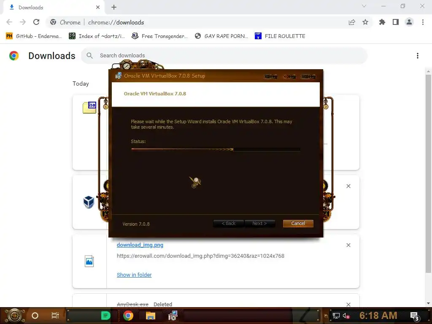432x324 pixels.
Task: Click the Version 7.0.8 label
Action: [x=136, y=224]
